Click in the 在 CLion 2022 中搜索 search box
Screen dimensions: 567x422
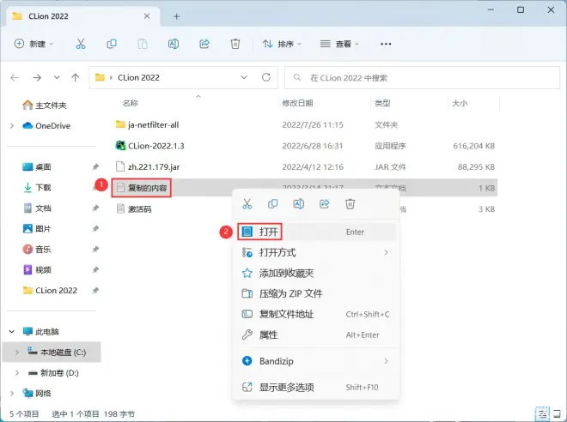(422, 77)
